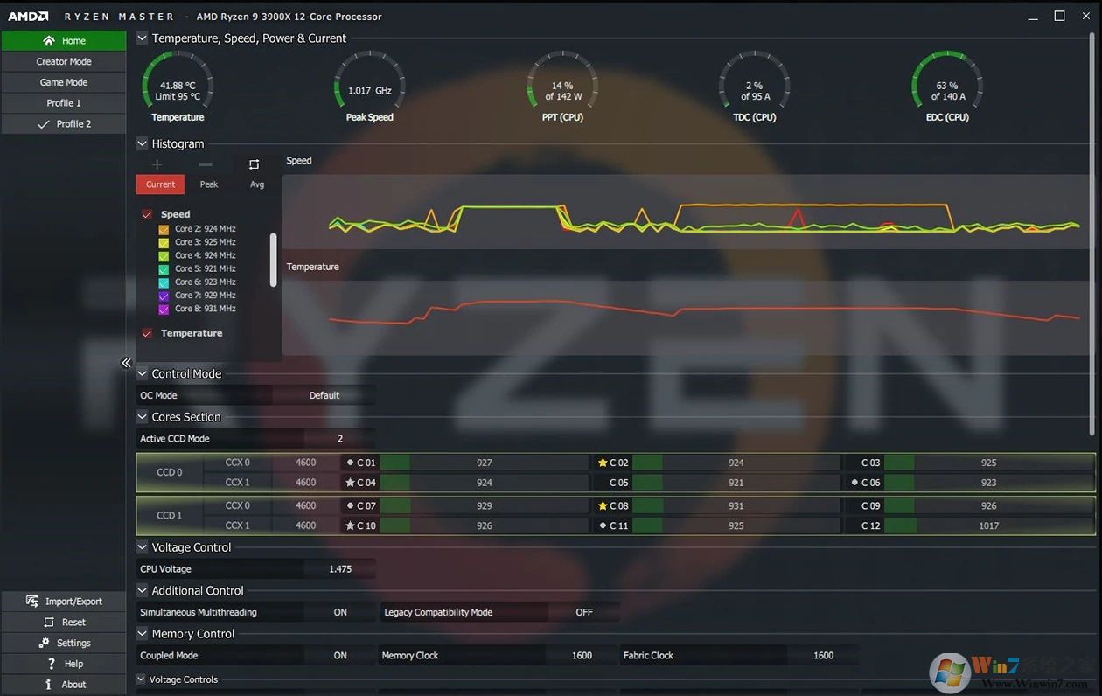
Task: Click the orange Core 2 color swatch
Action: click(x=164, y=229)
